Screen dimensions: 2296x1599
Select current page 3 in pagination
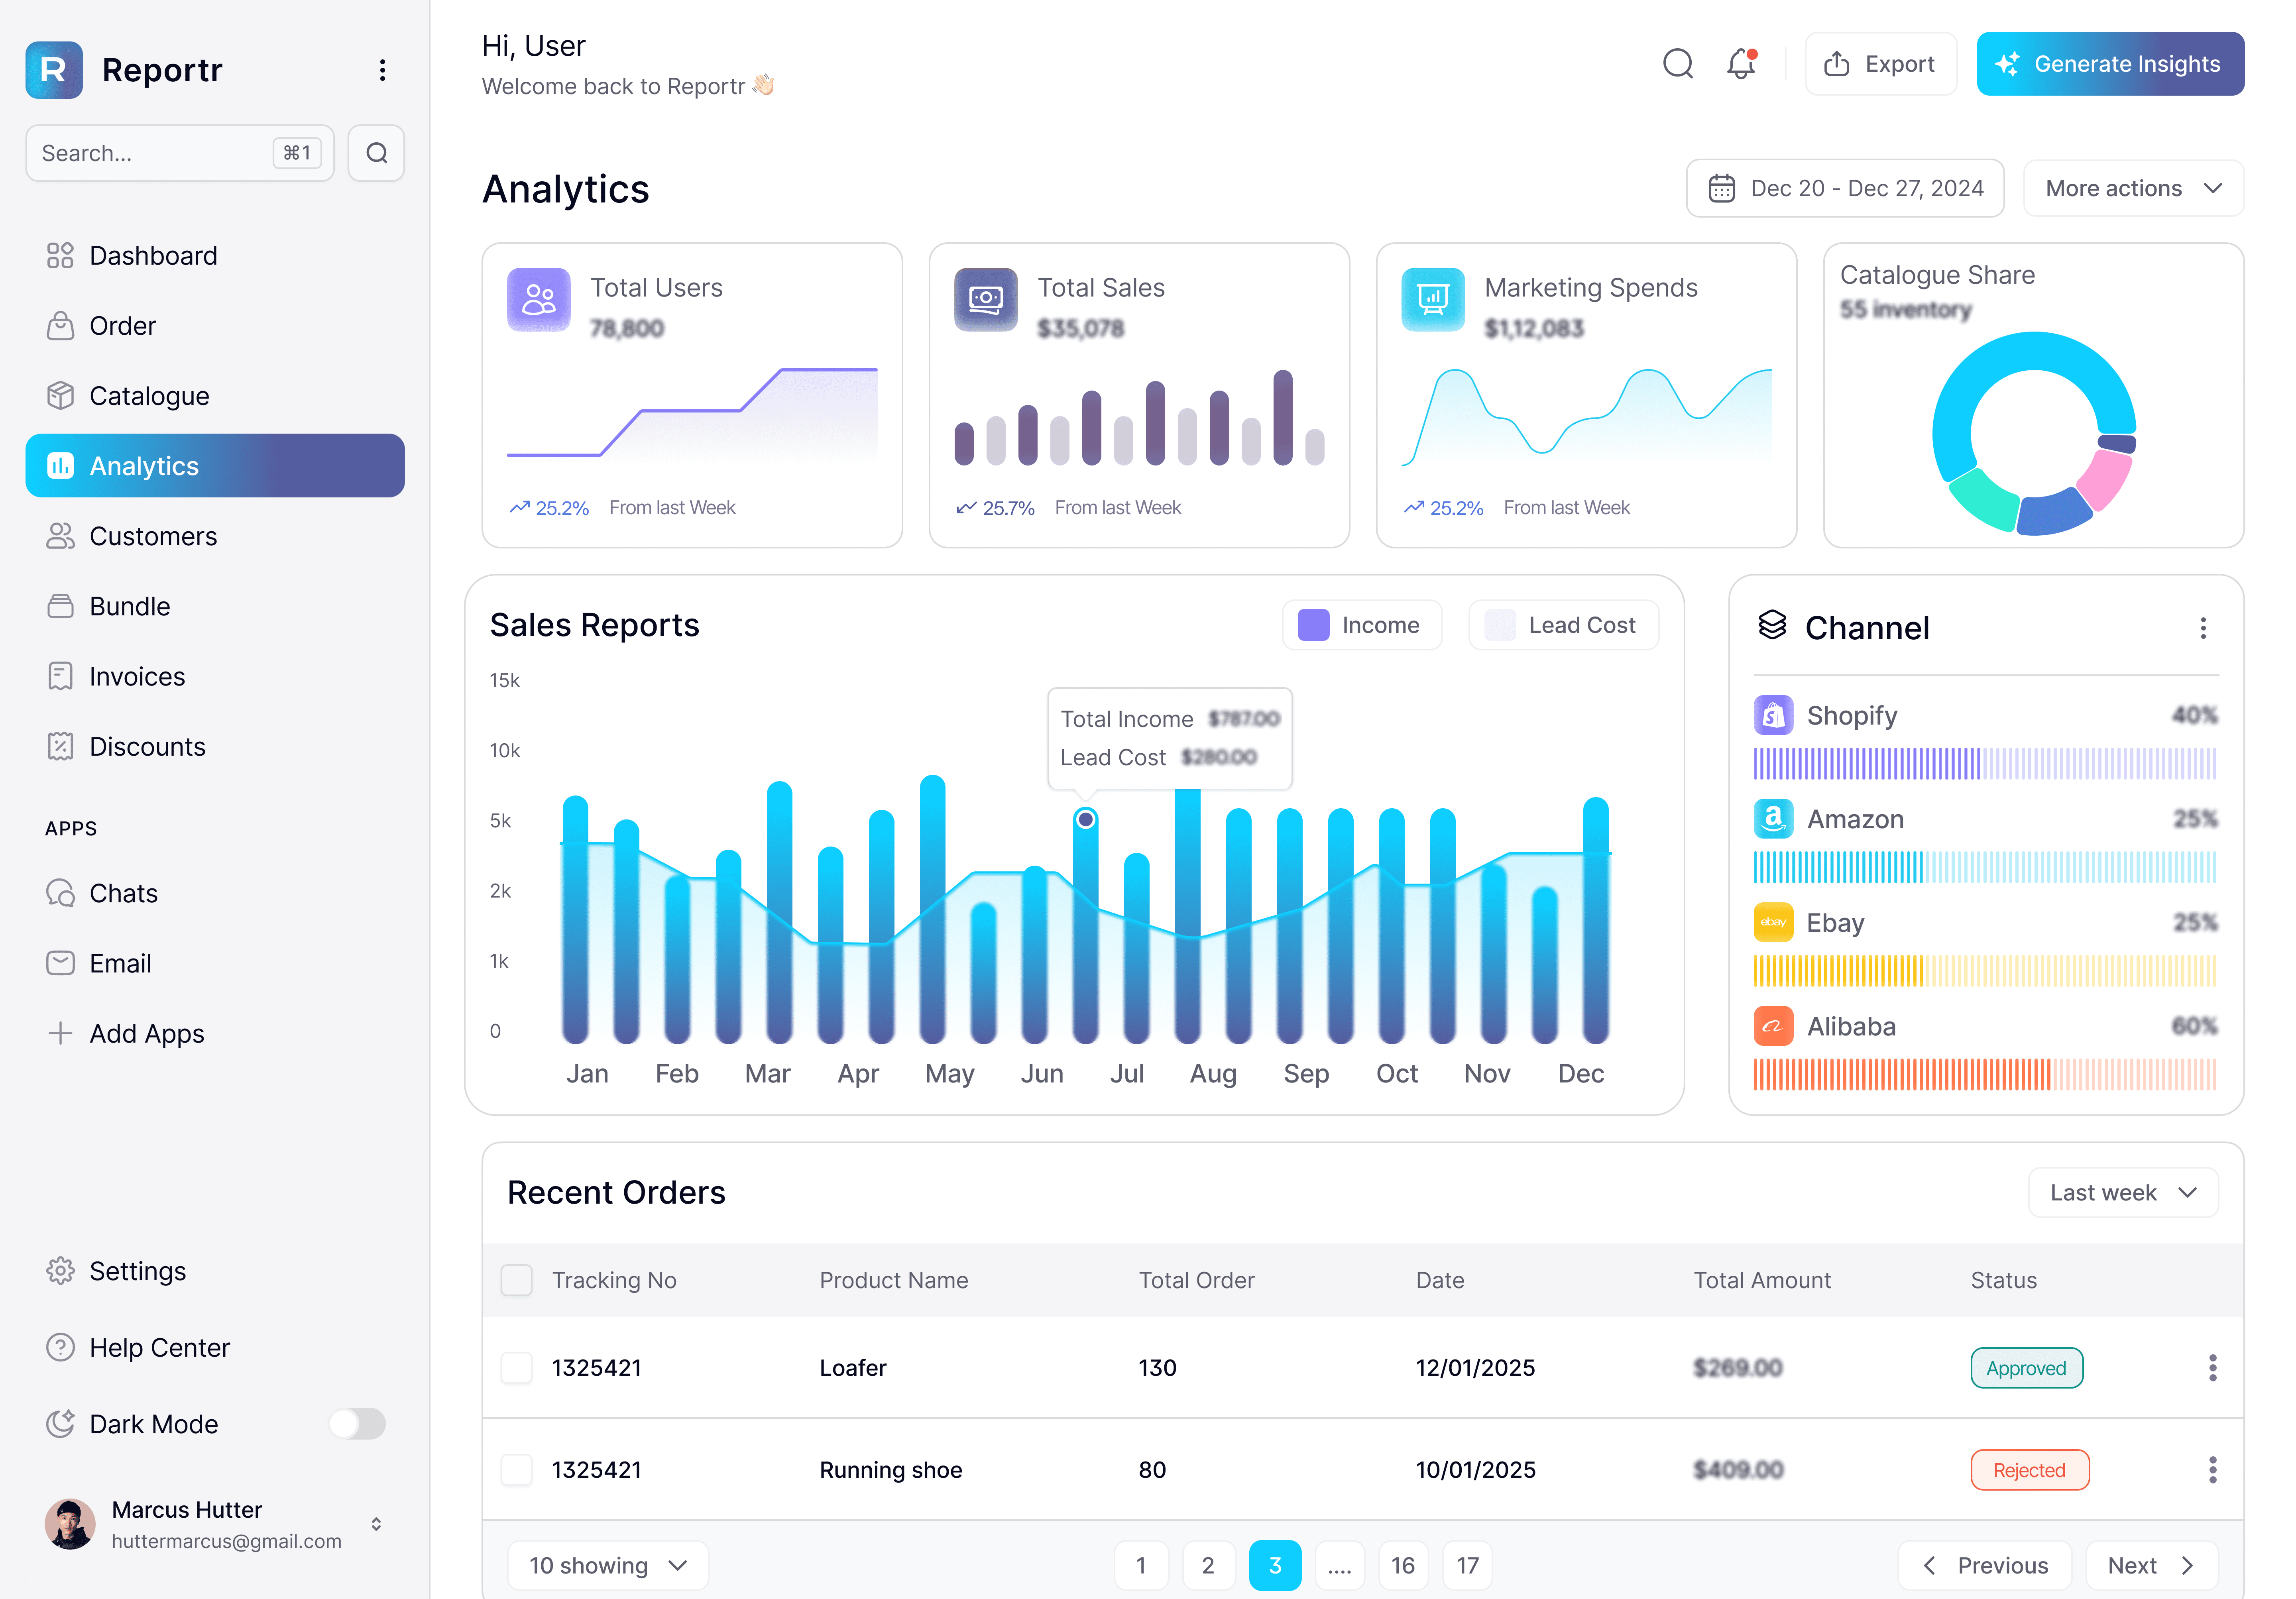(x=1275, y=1565)
